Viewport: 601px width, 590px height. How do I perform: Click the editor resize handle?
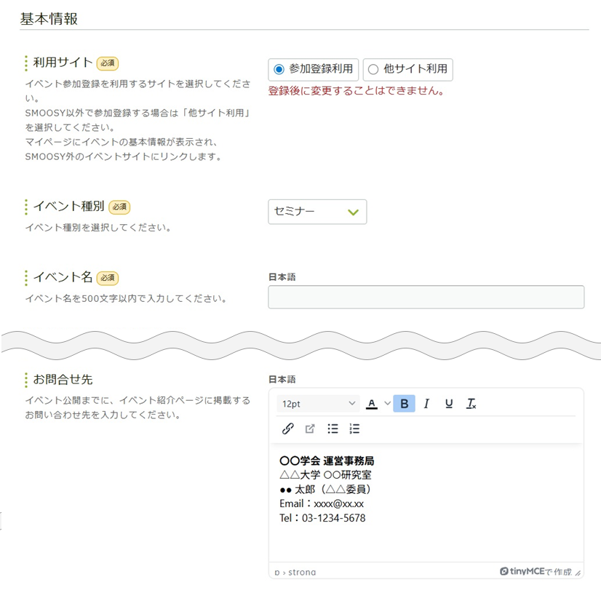point(578,573)
